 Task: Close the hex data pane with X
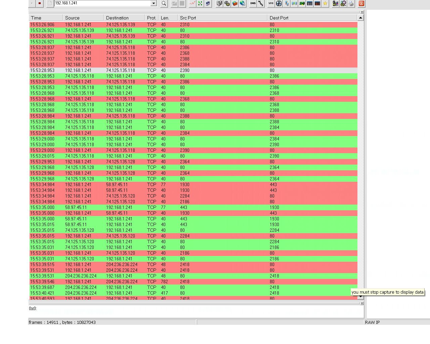[362, 303]
